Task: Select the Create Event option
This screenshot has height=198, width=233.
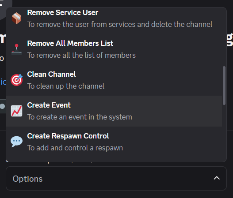Action: [114, 111]
